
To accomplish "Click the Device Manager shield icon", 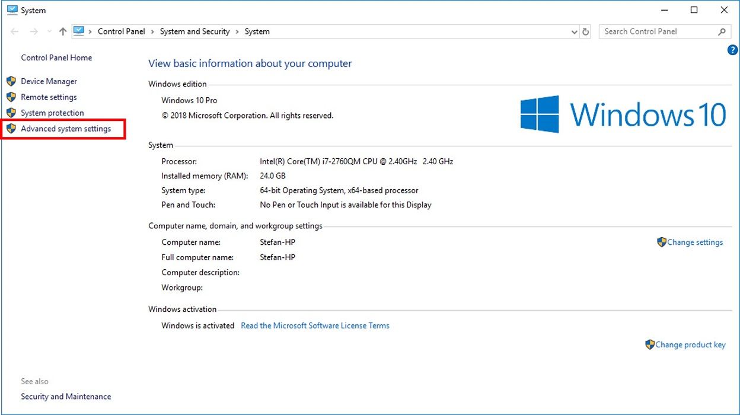I will tap(11, 81).
